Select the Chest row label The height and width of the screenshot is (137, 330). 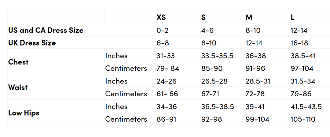(18, 62)
